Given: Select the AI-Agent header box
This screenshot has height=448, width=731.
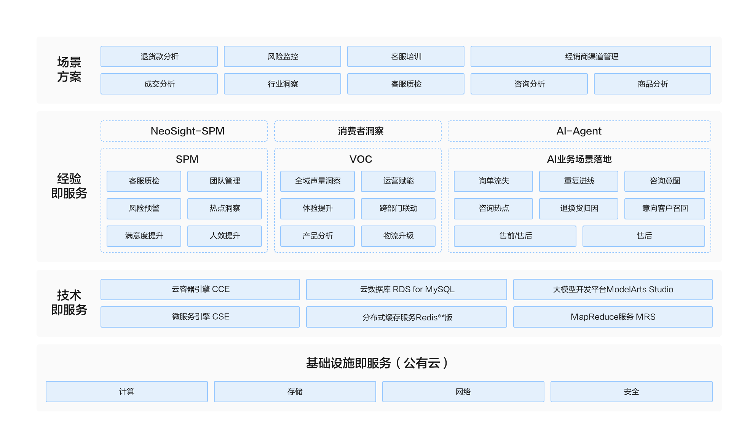Looking at the screenshot, I should [579, 131].
